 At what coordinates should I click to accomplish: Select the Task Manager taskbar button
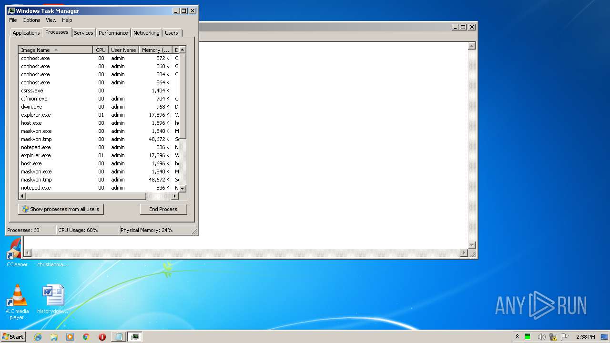135,337
